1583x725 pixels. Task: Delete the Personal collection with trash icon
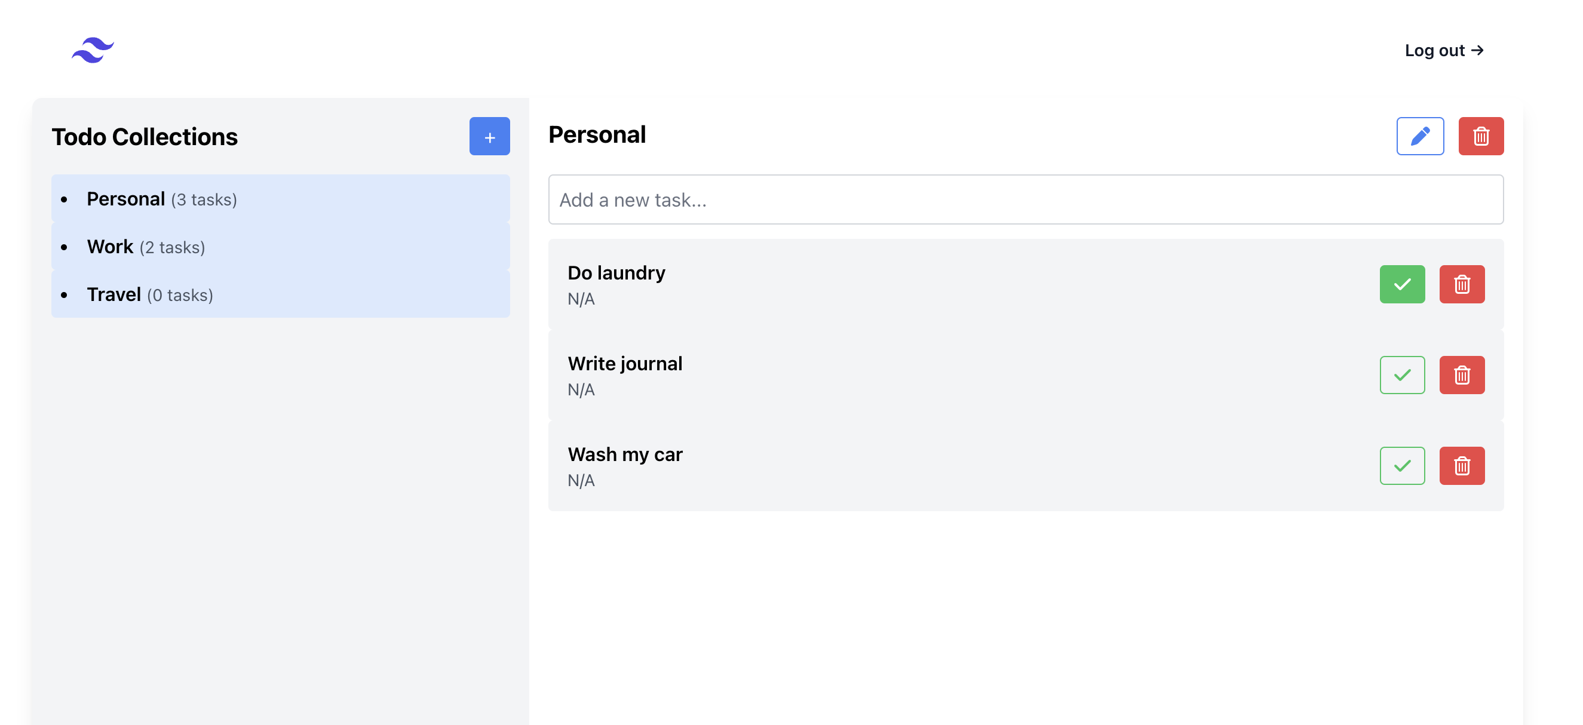(x=1480, y=136)
